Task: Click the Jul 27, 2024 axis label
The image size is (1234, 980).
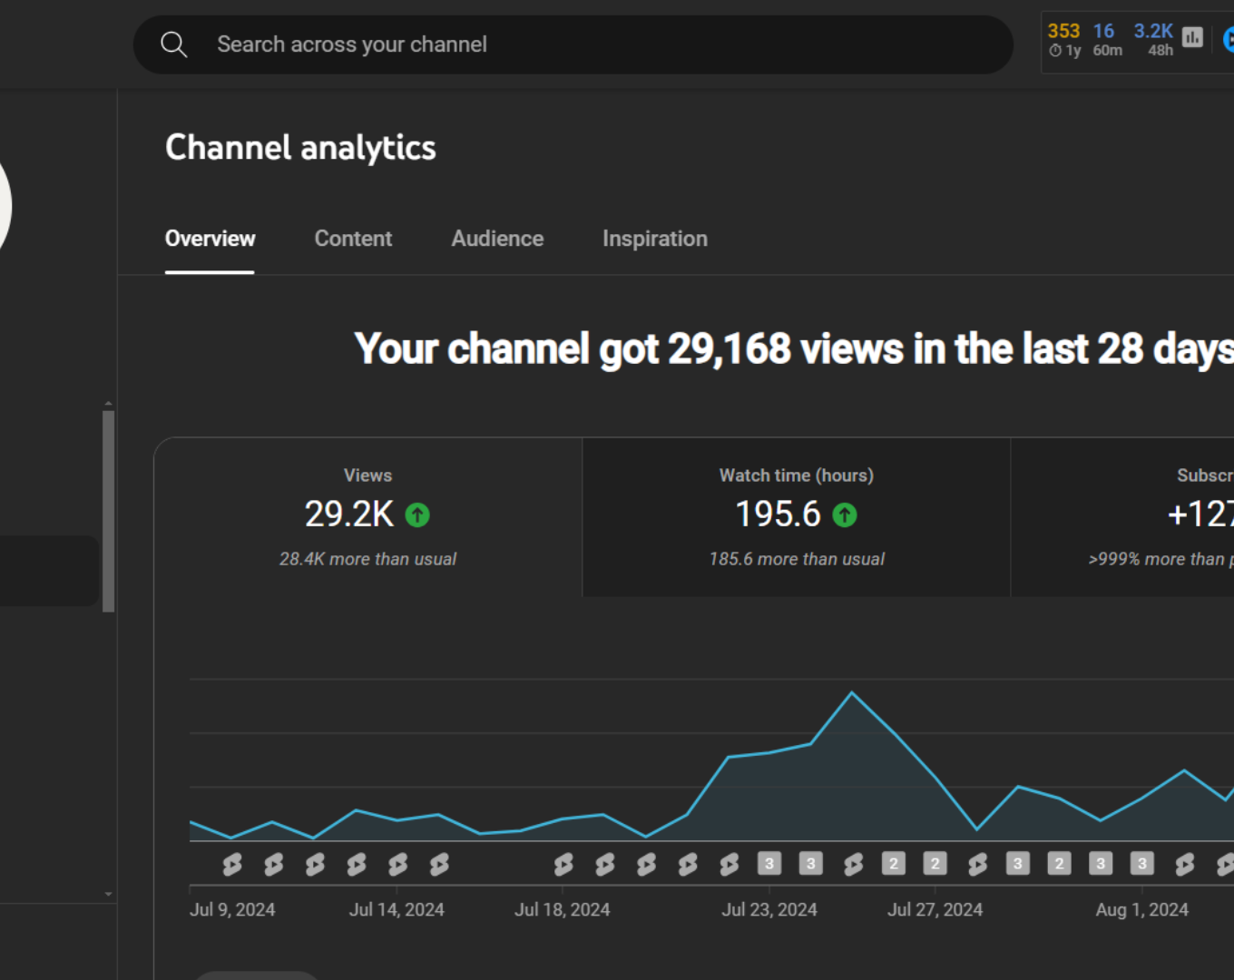Action: pyautogui.click(x=935, y=909)
